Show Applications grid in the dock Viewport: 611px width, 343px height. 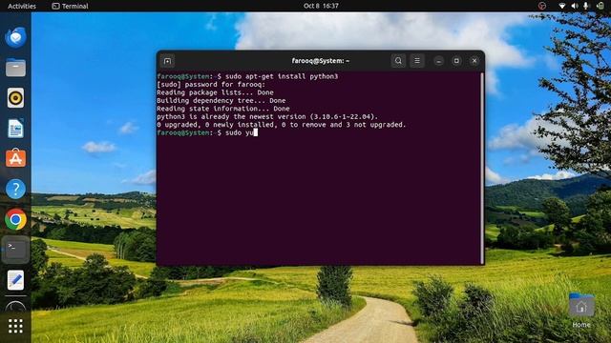(15, 326)
